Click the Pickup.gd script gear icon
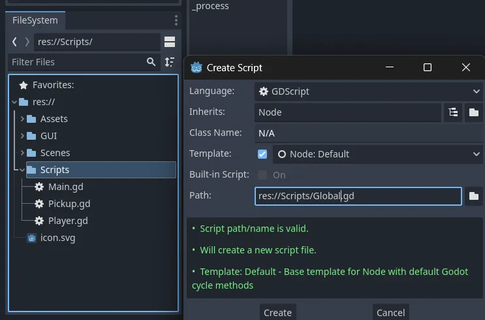This screenshot has height=320, width=485. point(39,204)
